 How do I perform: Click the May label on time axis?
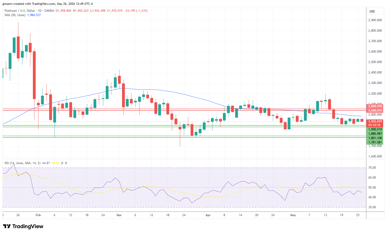tap(293, 215)
